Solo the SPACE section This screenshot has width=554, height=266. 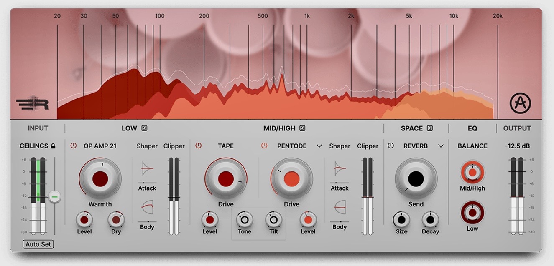coord(429,128)
